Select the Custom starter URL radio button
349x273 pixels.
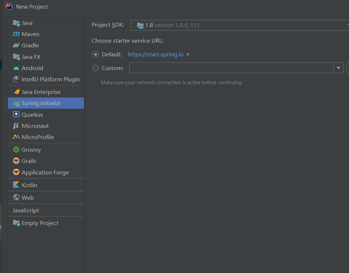coord(96,68)
